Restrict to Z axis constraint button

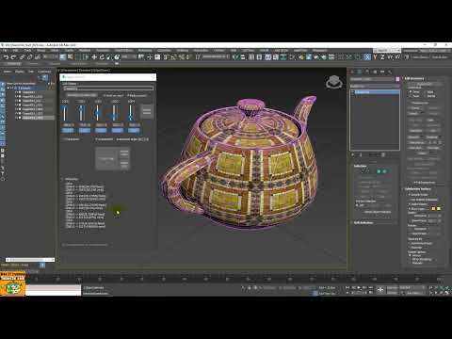[x=382, y=57]
